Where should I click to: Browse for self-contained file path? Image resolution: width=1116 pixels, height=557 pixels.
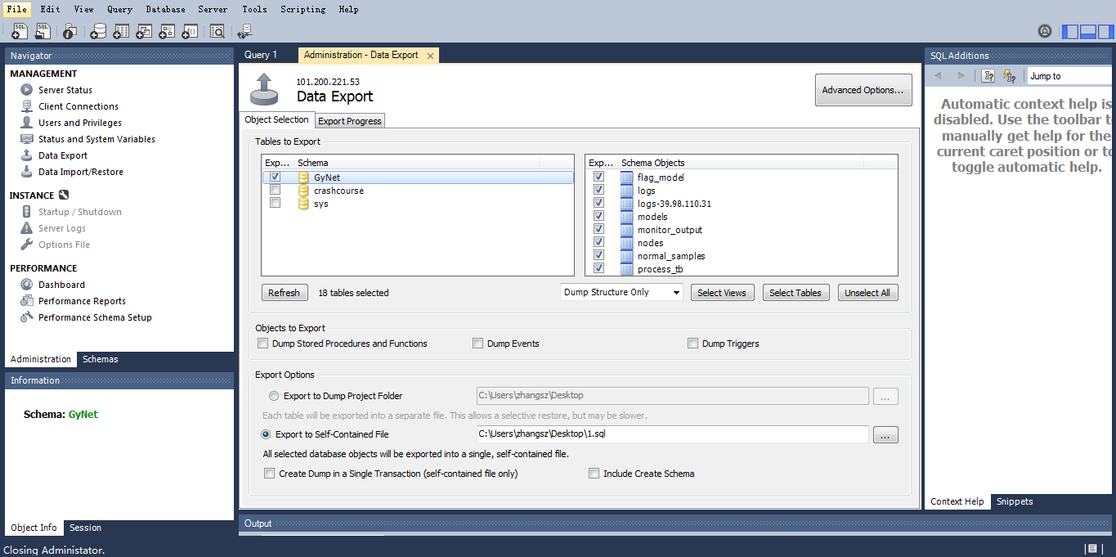(x=885, y=434)
